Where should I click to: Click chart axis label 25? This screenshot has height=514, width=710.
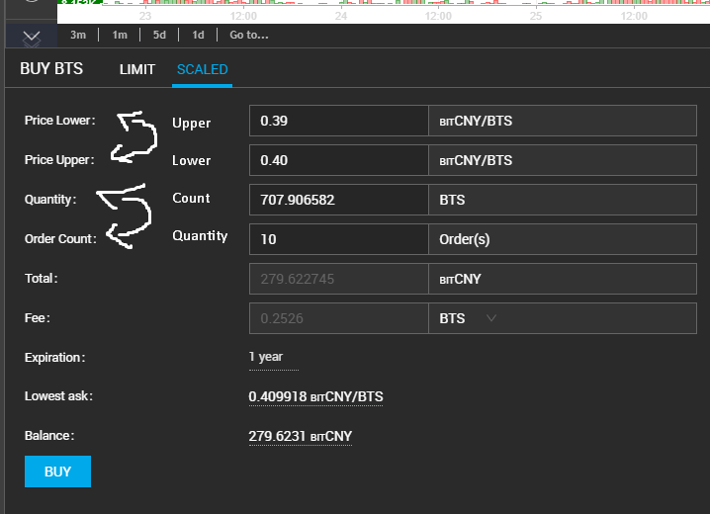(536, 16)
